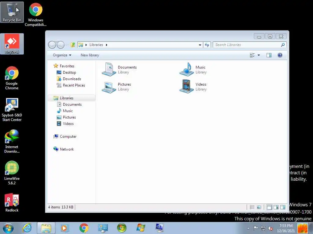Viewport: 313px width, 234px height.
Task: Click Windows Explorer taskbar button
Action: point(46,228)
